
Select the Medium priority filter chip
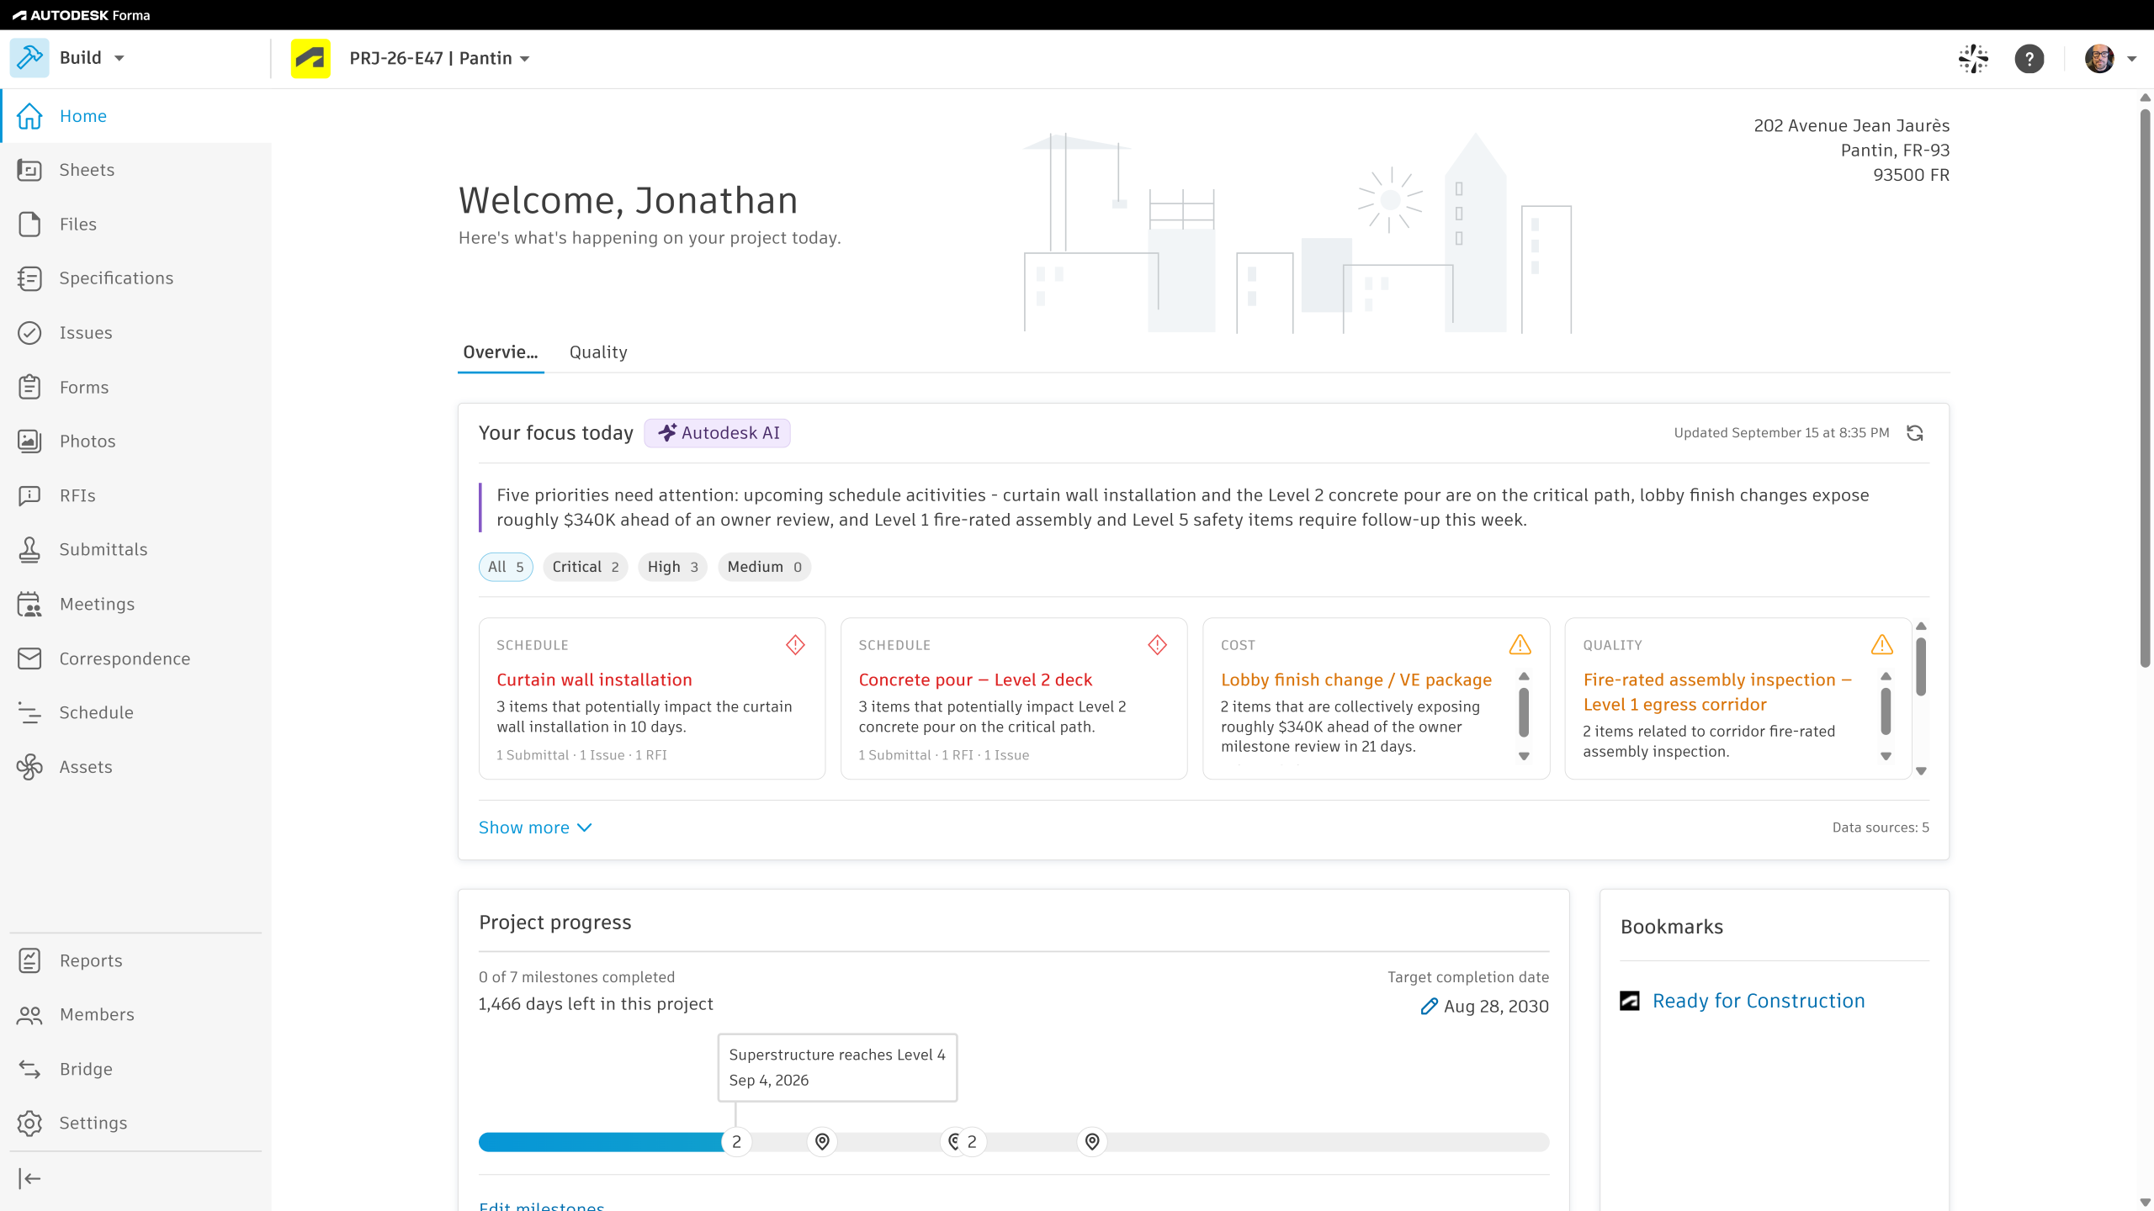764,567
